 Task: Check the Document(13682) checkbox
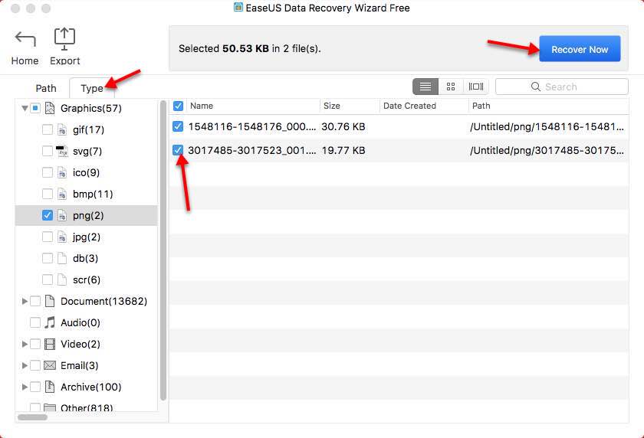35,301
